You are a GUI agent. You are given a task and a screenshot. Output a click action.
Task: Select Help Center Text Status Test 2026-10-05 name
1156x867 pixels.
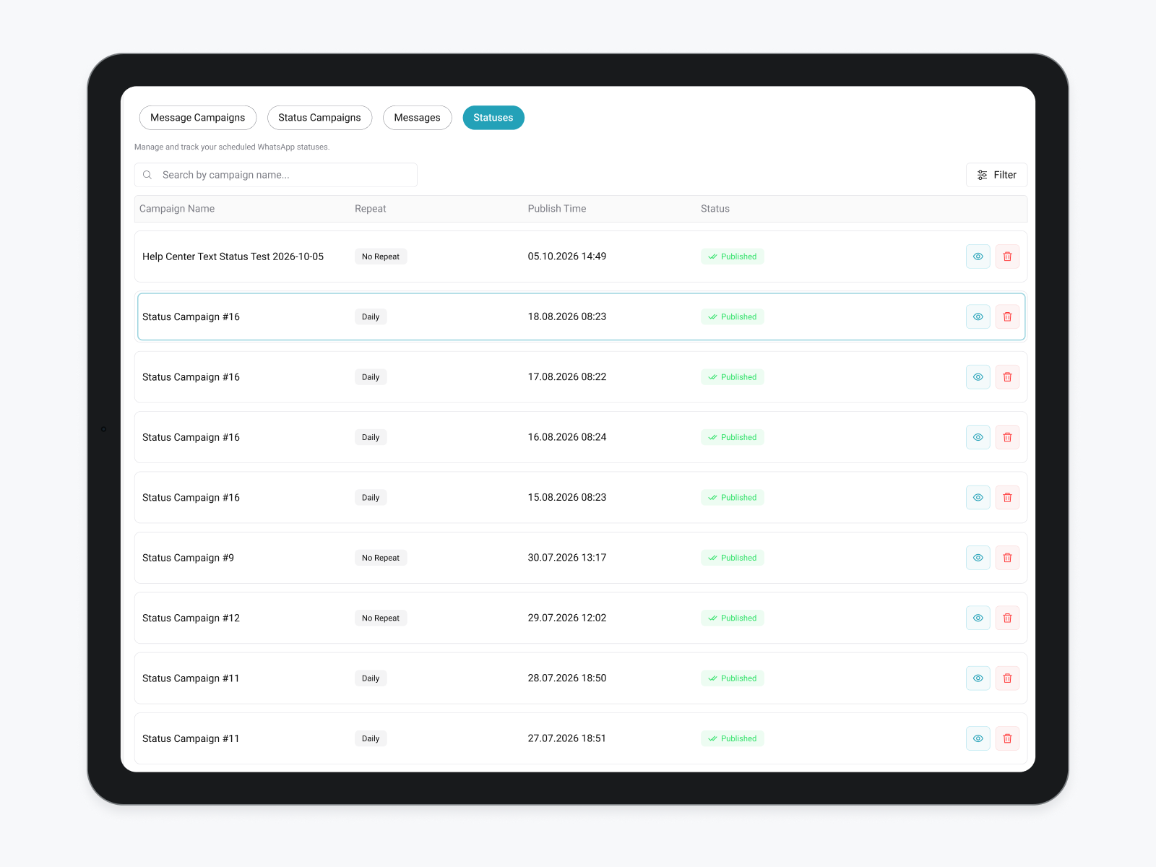pyautogui.click(x=233, y=256)
